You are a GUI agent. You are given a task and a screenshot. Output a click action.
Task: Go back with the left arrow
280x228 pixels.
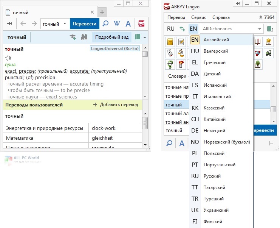click(x=23, y=23)
